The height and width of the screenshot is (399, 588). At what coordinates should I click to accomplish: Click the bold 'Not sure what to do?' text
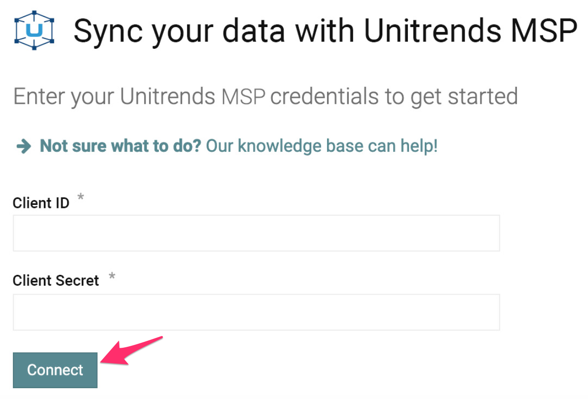tap(120, 146)
